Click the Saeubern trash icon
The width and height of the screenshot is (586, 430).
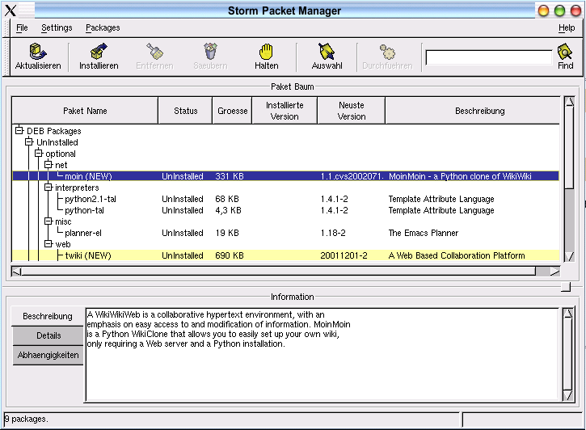tap(210, 52)
